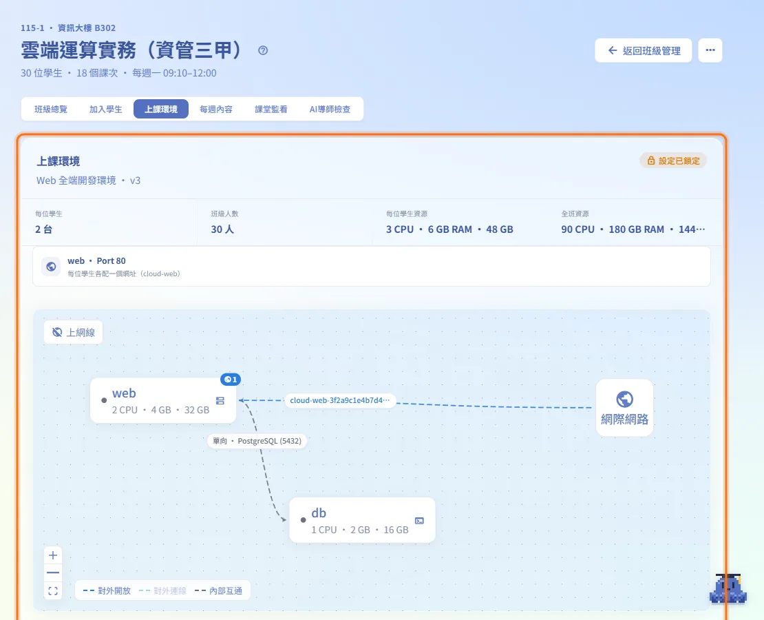Click the 115-1 資訊大樓 B302 header text
The image size is (764, 620).
point(67,28)
